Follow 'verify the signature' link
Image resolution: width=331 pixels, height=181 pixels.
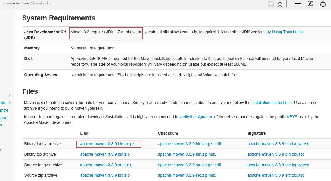(x=196, y=117)
